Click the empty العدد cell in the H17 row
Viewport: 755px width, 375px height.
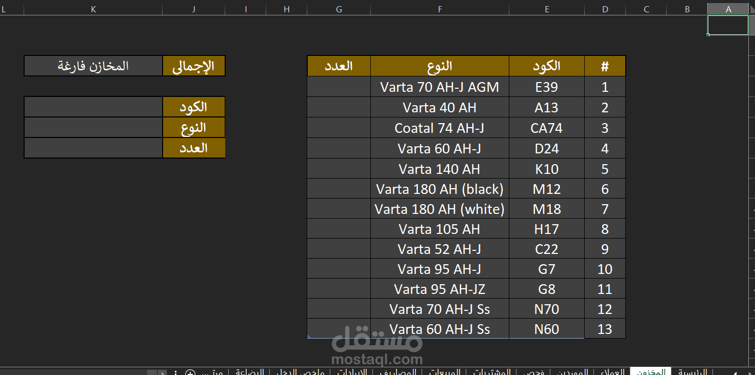point(339,229)
